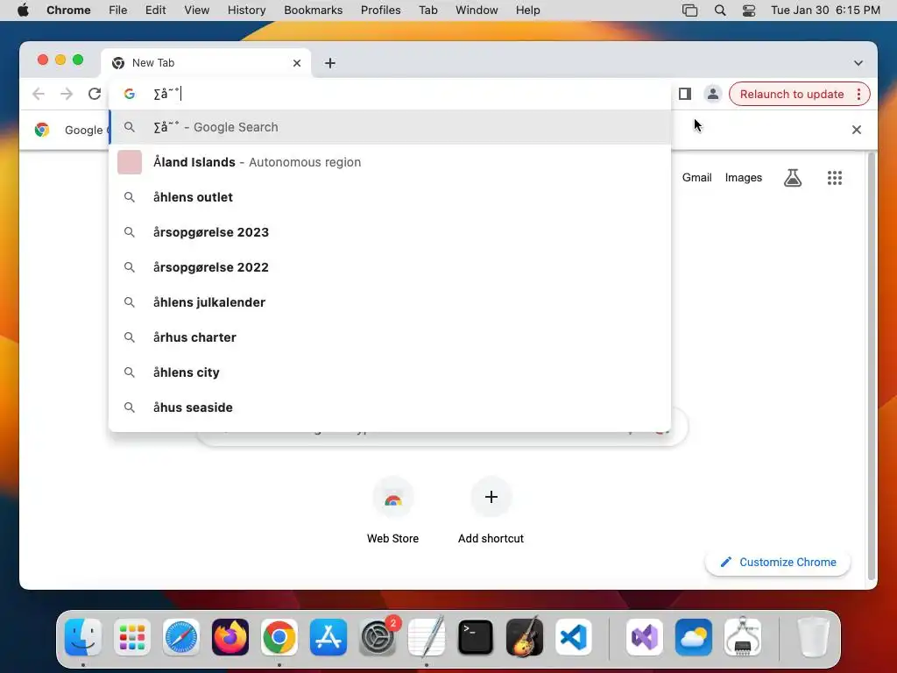Open a new tab with plus button
This screenshot has width=897, height=673.
point(330,63)
